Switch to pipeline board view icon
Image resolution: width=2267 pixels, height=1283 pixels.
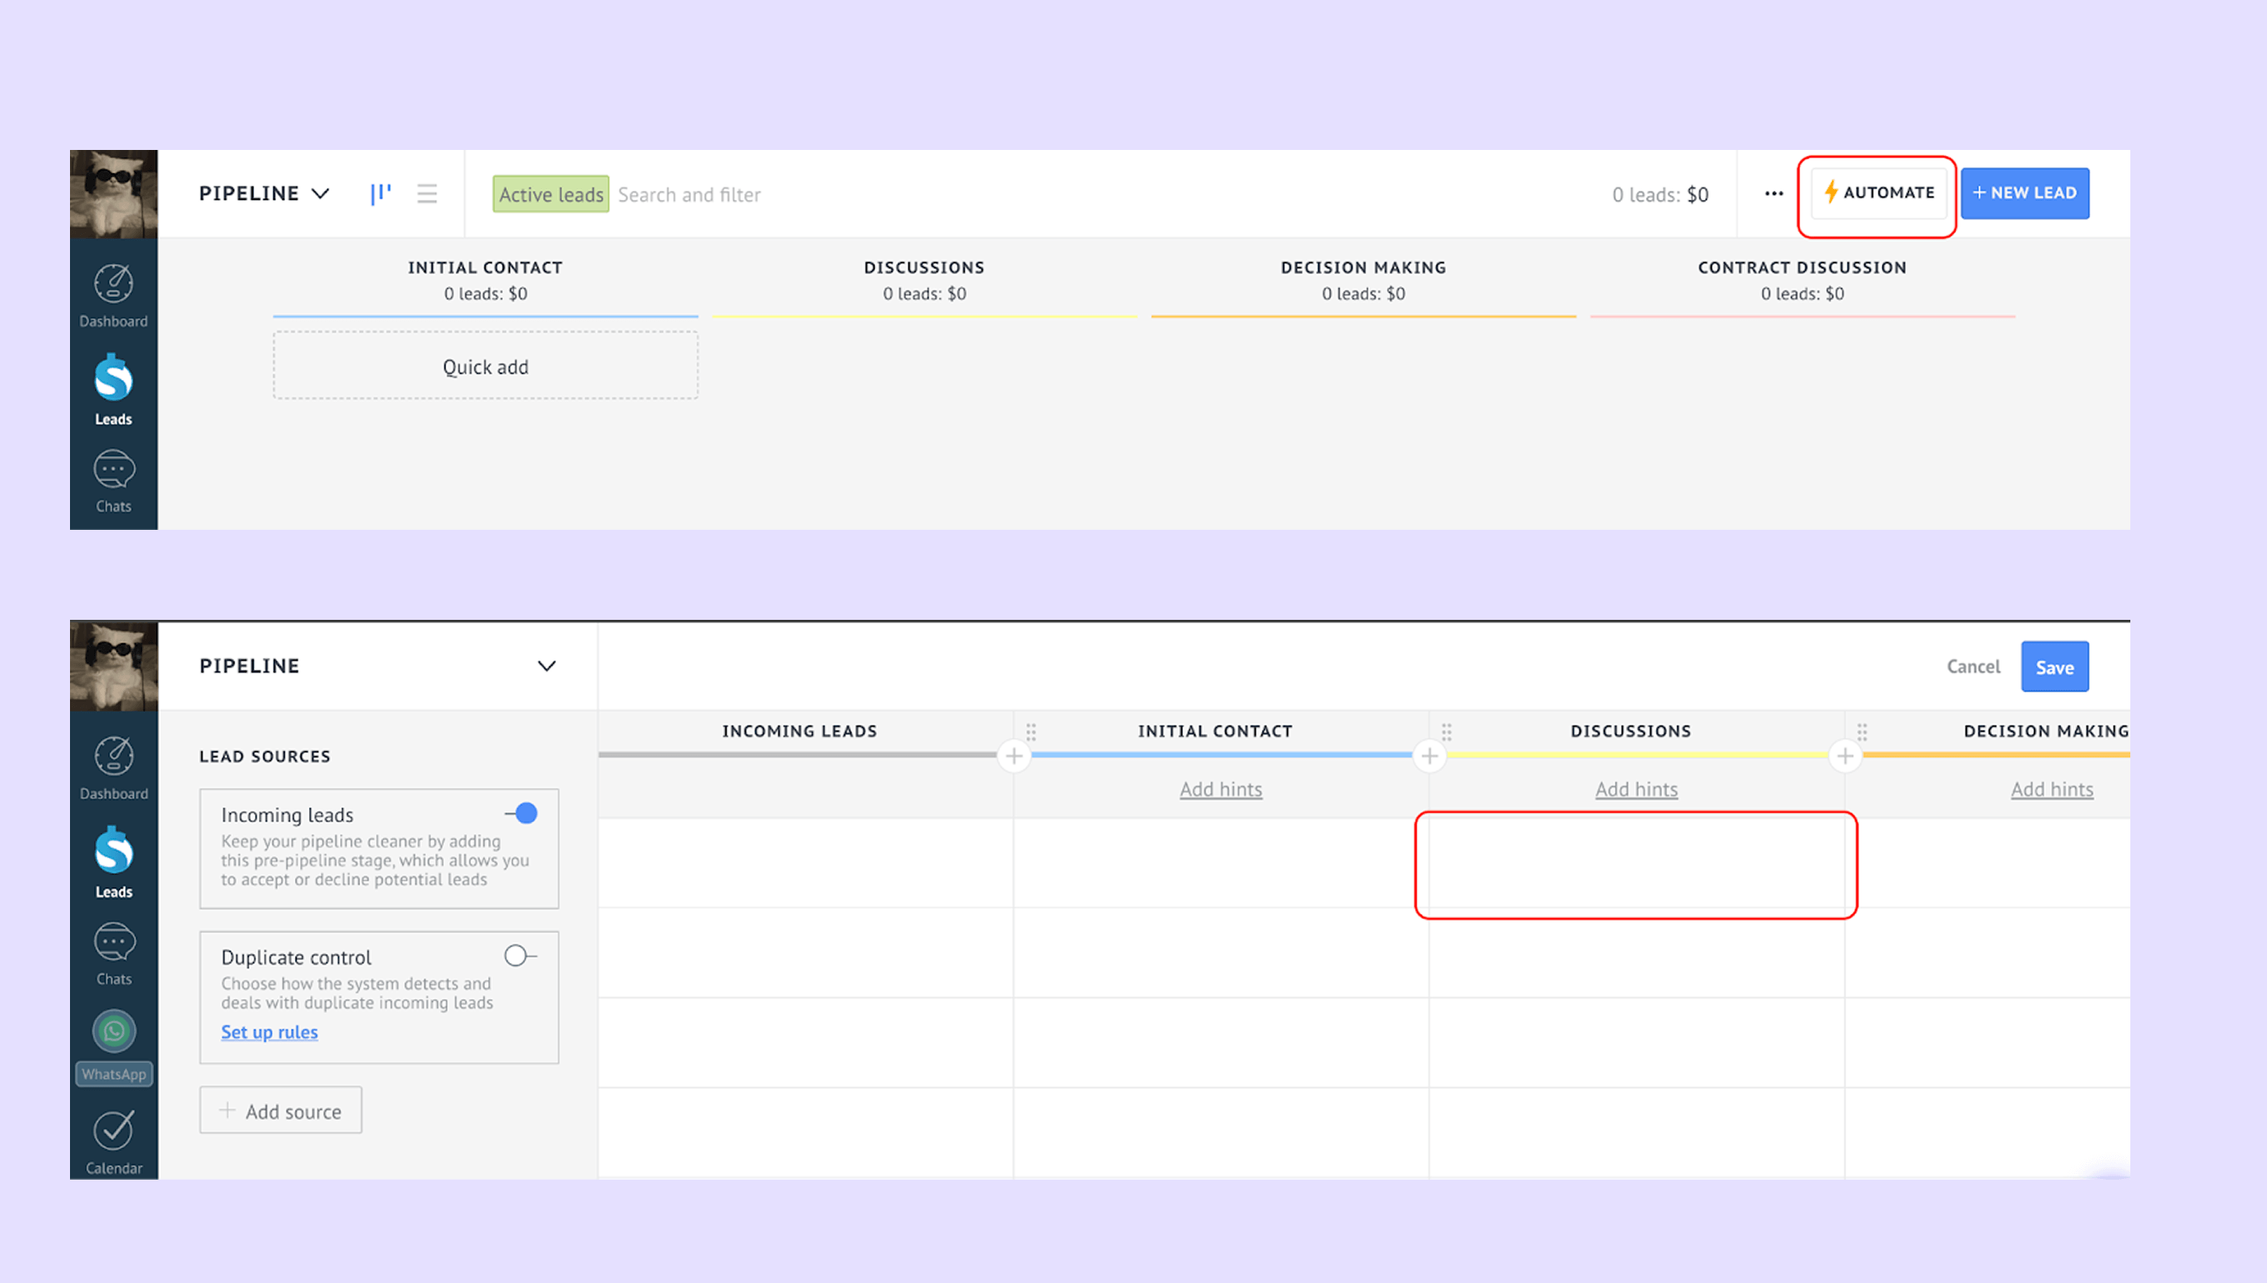(x=380, y=194)
